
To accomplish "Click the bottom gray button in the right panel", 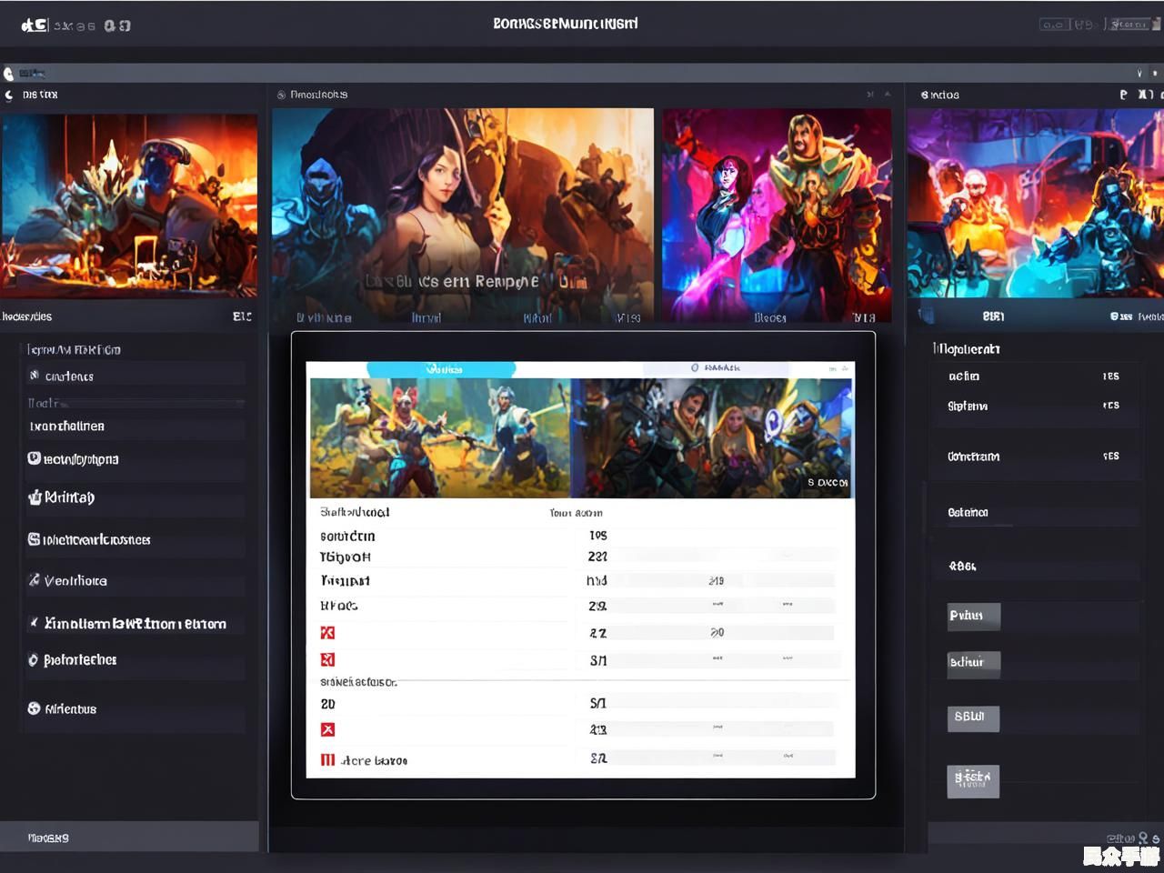I will tap(973, 780).
